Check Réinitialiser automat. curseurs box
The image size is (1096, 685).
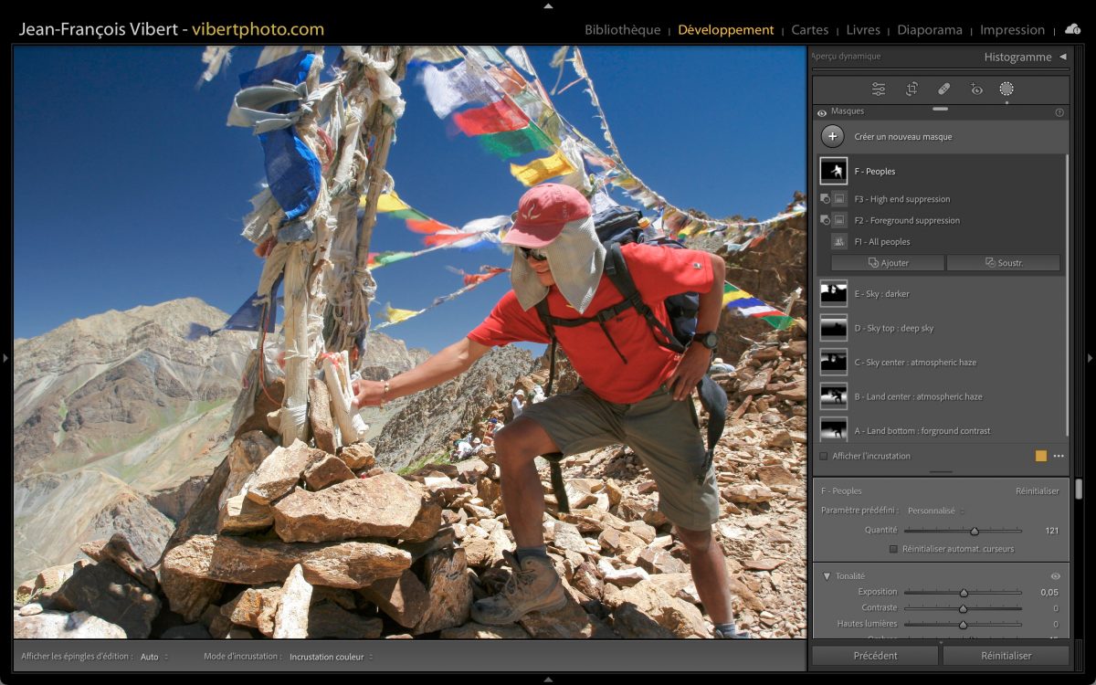coord(893,549)
